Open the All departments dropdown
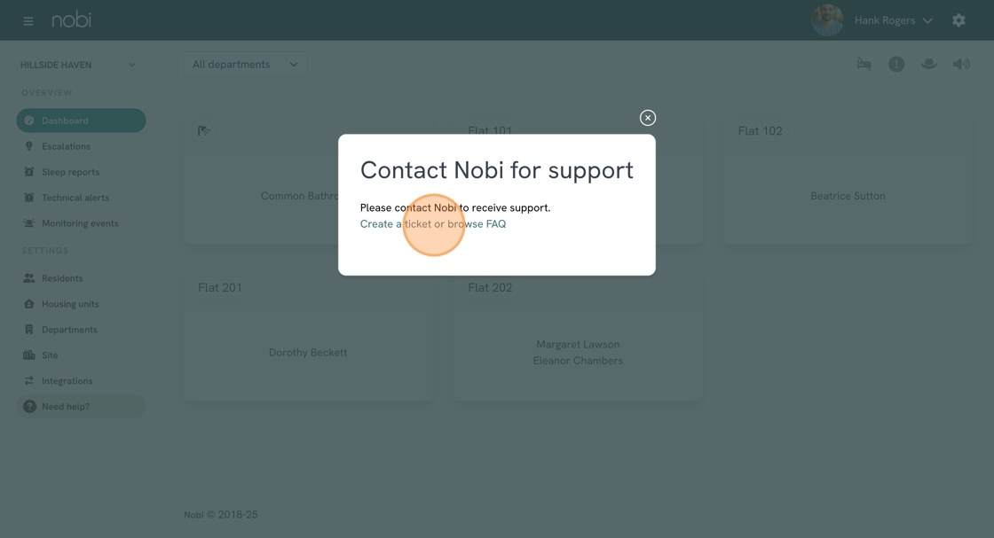The height and width of the screenshot is (538, 994). click(245, 65)
